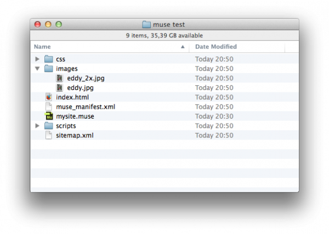This screenshot has width=329, height=234.
Task: Select the eddy_2x.jpg image file icon
Action: (x=60, y=78)
